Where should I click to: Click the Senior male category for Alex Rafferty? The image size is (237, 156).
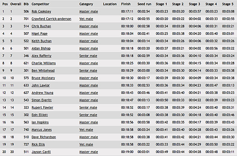[x=88, y=56]
